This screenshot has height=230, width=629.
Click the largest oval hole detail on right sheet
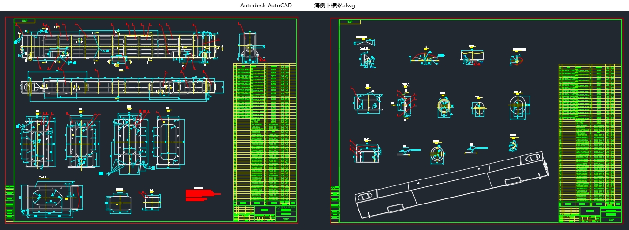516,107
